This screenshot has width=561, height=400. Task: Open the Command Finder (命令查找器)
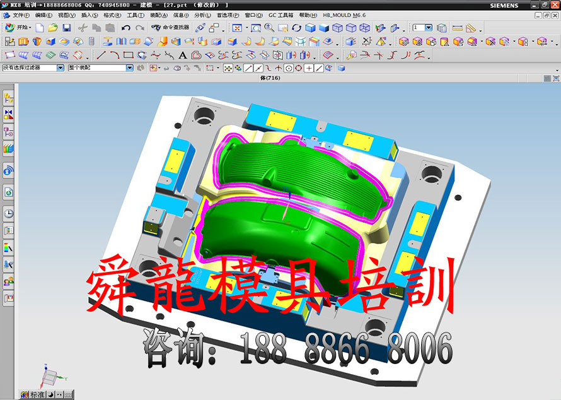[170, 28]
